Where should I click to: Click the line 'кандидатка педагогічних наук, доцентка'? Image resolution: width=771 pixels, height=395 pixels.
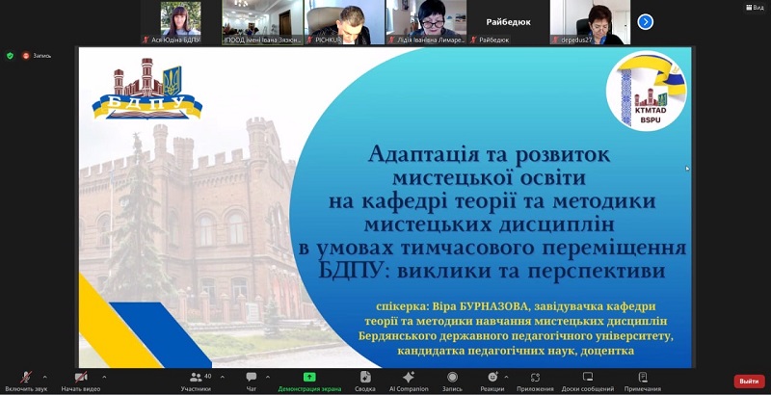tap(516, 351)
